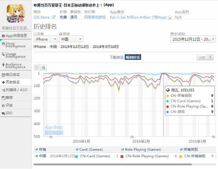
Task: Open the 中国 country dropdown
Action: click(x=71, y=39)
